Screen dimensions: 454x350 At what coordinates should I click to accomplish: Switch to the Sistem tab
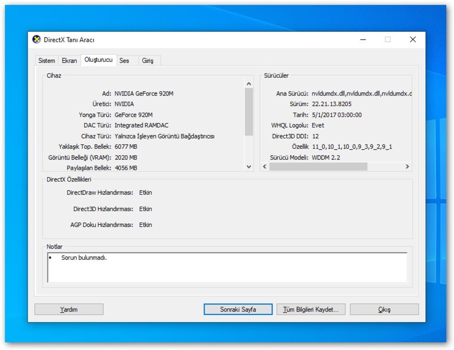pos(47,61)
